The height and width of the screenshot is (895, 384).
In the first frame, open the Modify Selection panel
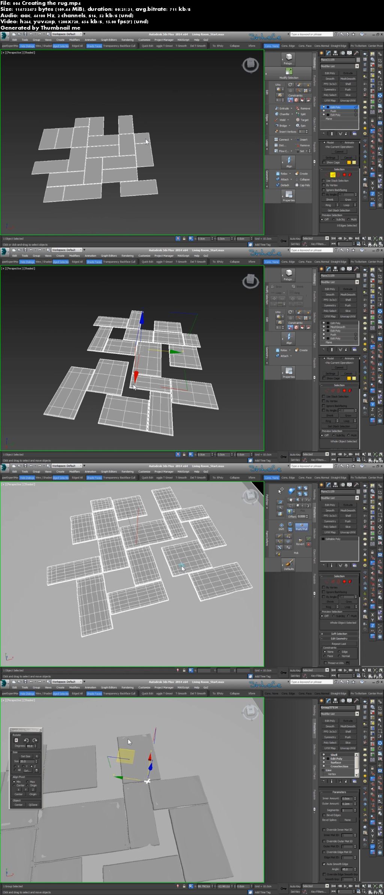tap(288, 73)
